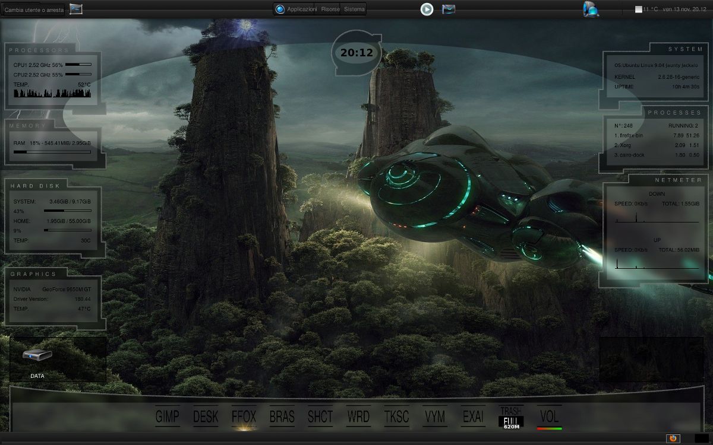Image resolution: width=713 pixels, height=445 pixels.
Task: Launch Brasero with the BRAS dock icon
Action: (x=282, y=417)
